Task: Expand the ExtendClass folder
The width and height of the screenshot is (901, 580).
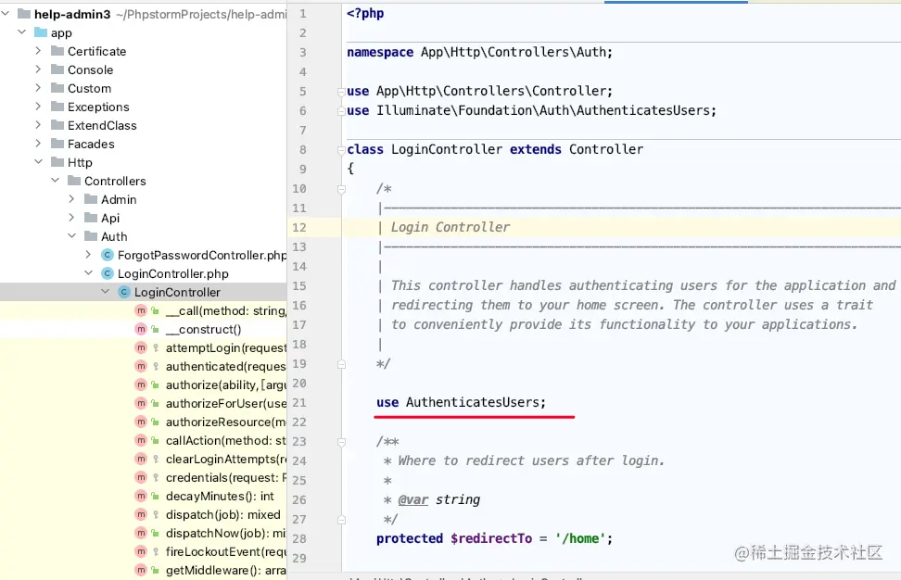Action: (38, 124)
